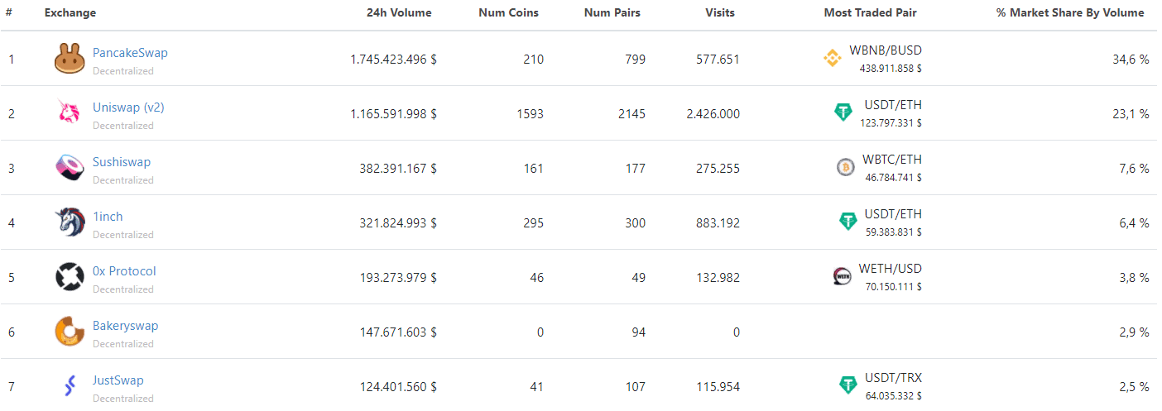Click the 2.426.000 visits value
This screenshot has height=411, width=1162.
click(x=713, y=114)
